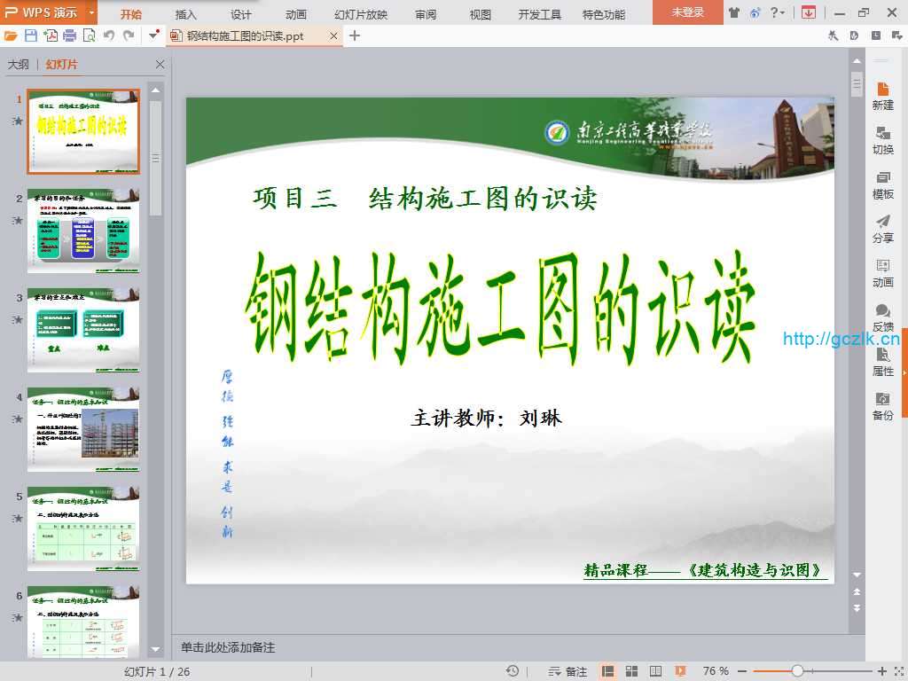This screenshot has height=681, width=908.
Task: Click the Print icon in quick toolbar
Action: [70, 35]
